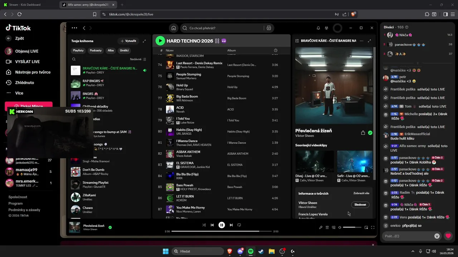This screenshot has width=458, height=257.
Task: Toggle saved check in bottom player bar
Action: tap(110, 227)
